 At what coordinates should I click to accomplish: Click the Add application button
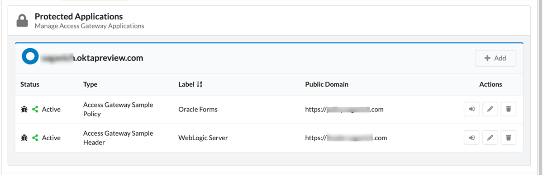(495, 58)
